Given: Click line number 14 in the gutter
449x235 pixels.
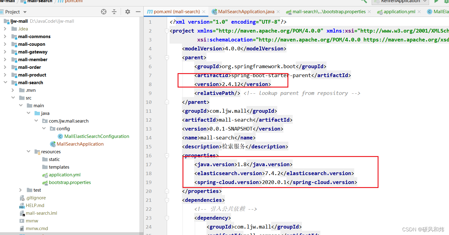Looking at the screenshot, I should [149, 138].
